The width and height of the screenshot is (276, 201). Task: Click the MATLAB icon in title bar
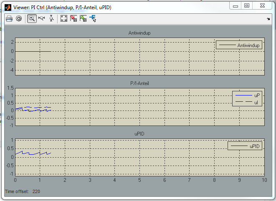[x=8, y=7]
